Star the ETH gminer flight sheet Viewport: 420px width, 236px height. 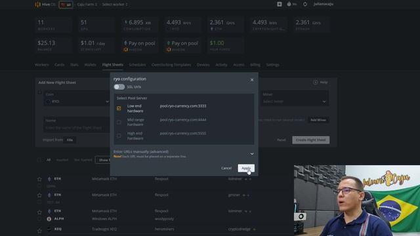point(39,195)
